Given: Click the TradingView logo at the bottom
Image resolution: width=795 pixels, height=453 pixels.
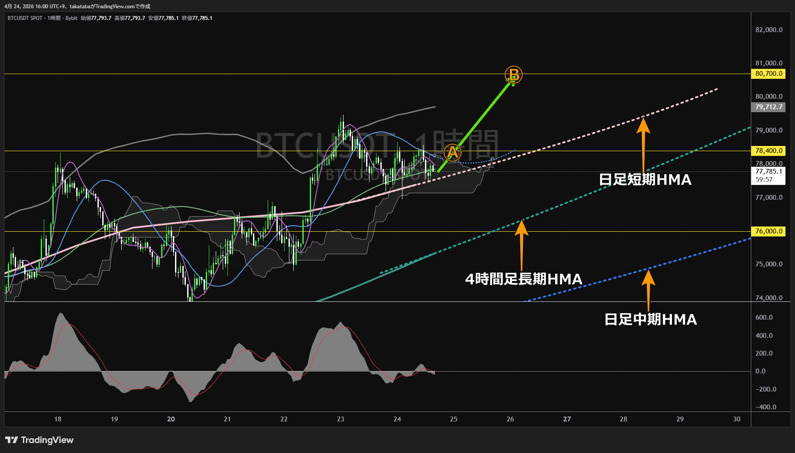Looking at the screenshot, I should (39, 440).
